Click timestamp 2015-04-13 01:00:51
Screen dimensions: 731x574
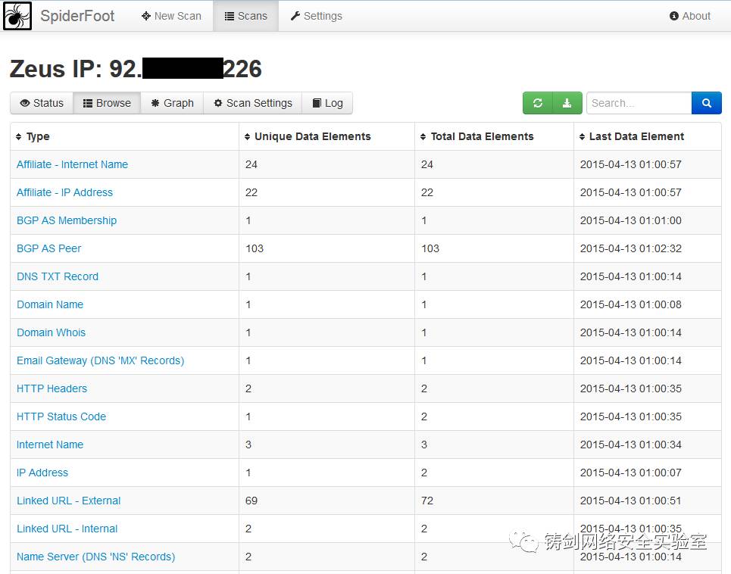pos(631,501)
